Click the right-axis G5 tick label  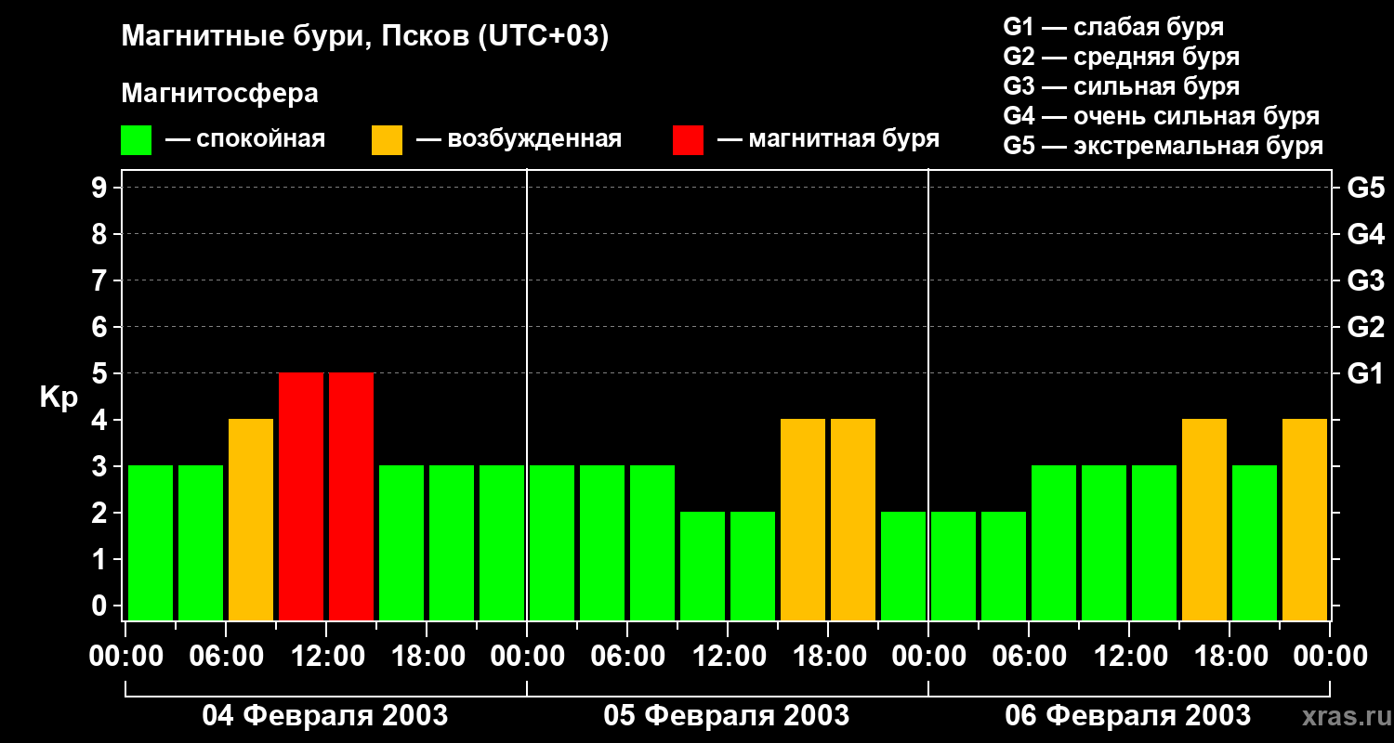point(1366,188)
